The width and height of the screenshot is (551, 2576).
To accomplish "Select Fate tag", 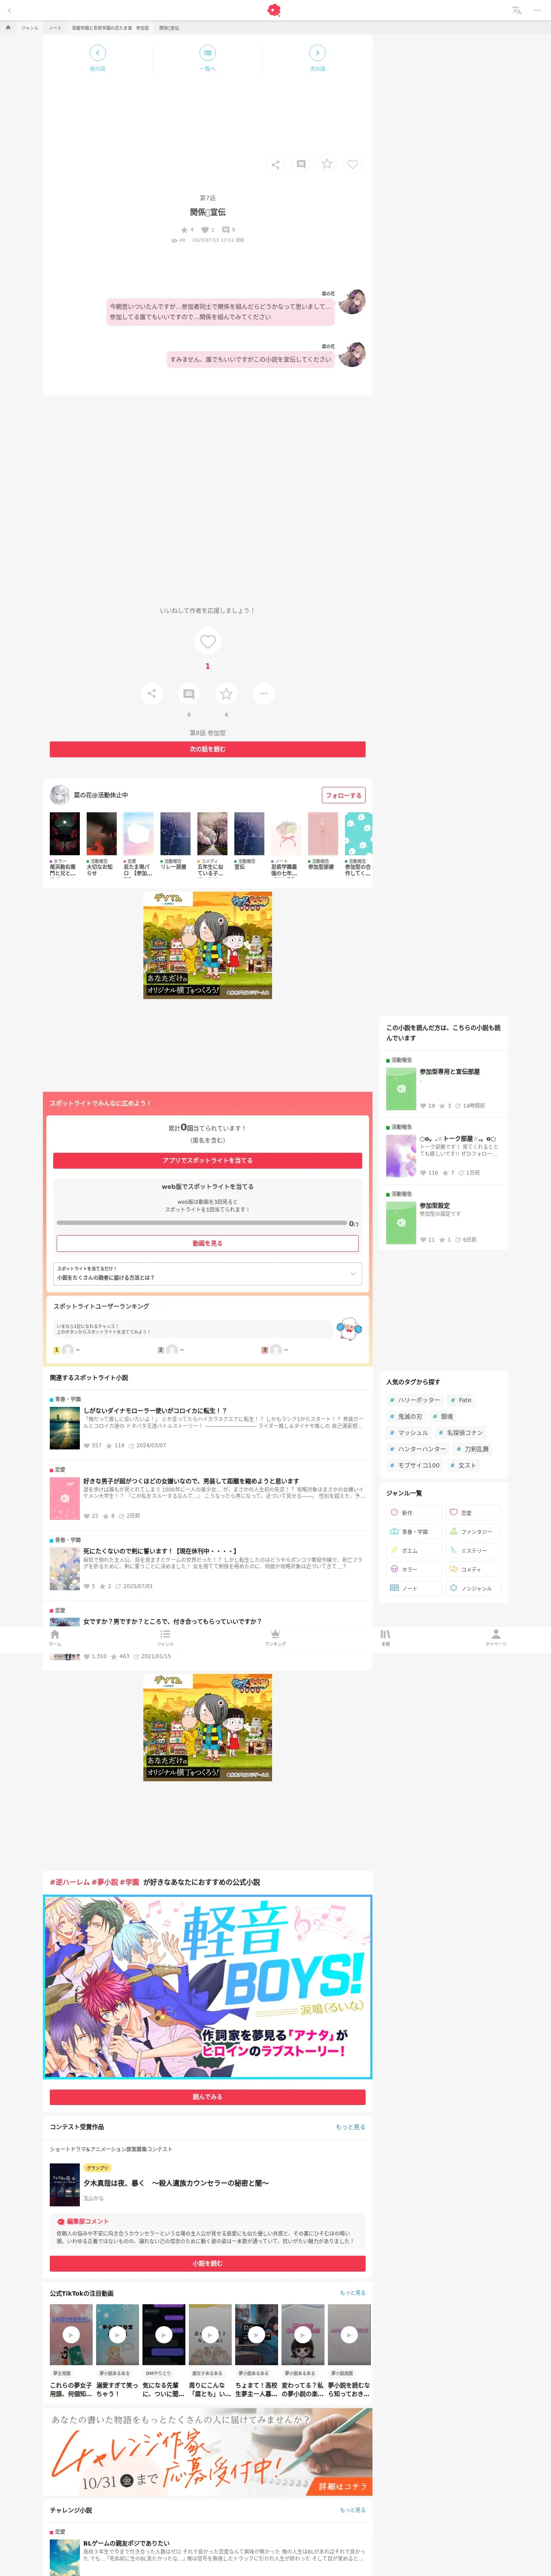I will pos(461,1400).
